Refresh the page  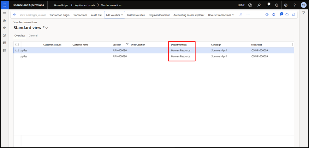click(x=287, y=15)
